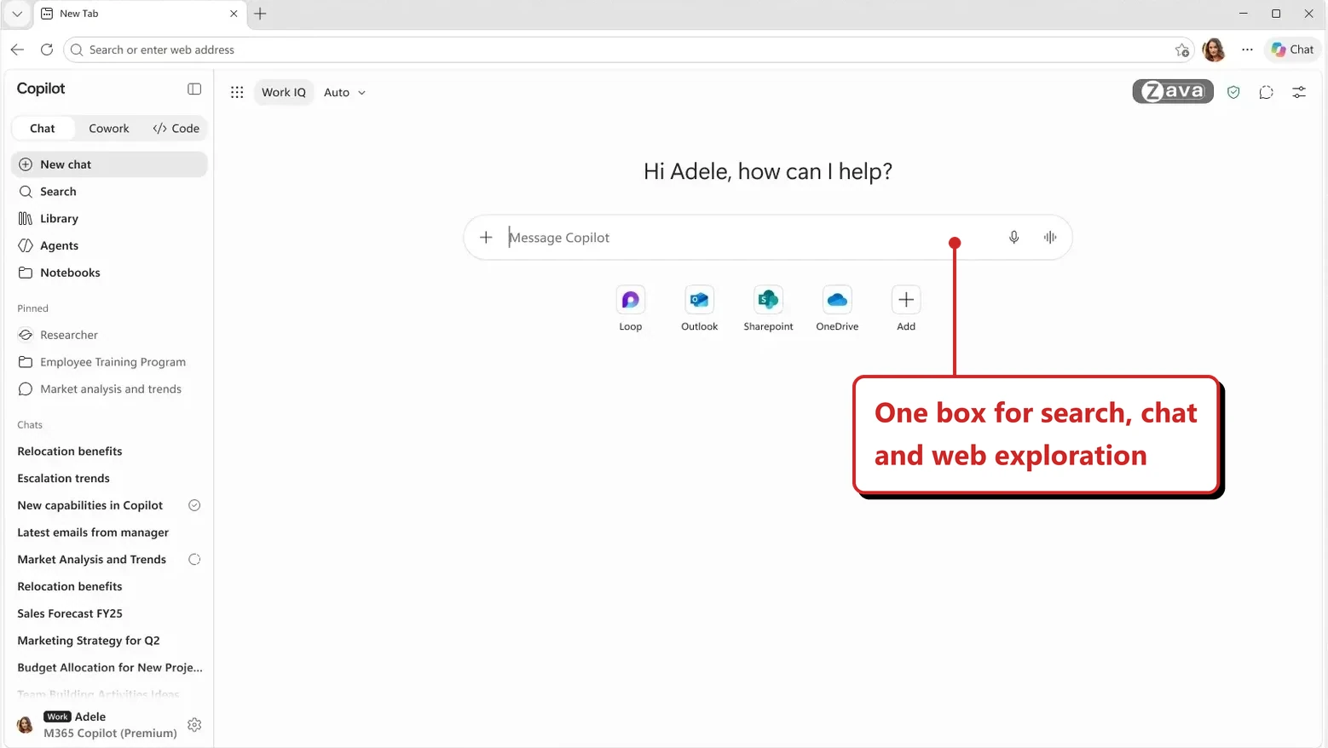Click the Copilot title in sidebar
The image size is (1328, 748).
point(41,89)
